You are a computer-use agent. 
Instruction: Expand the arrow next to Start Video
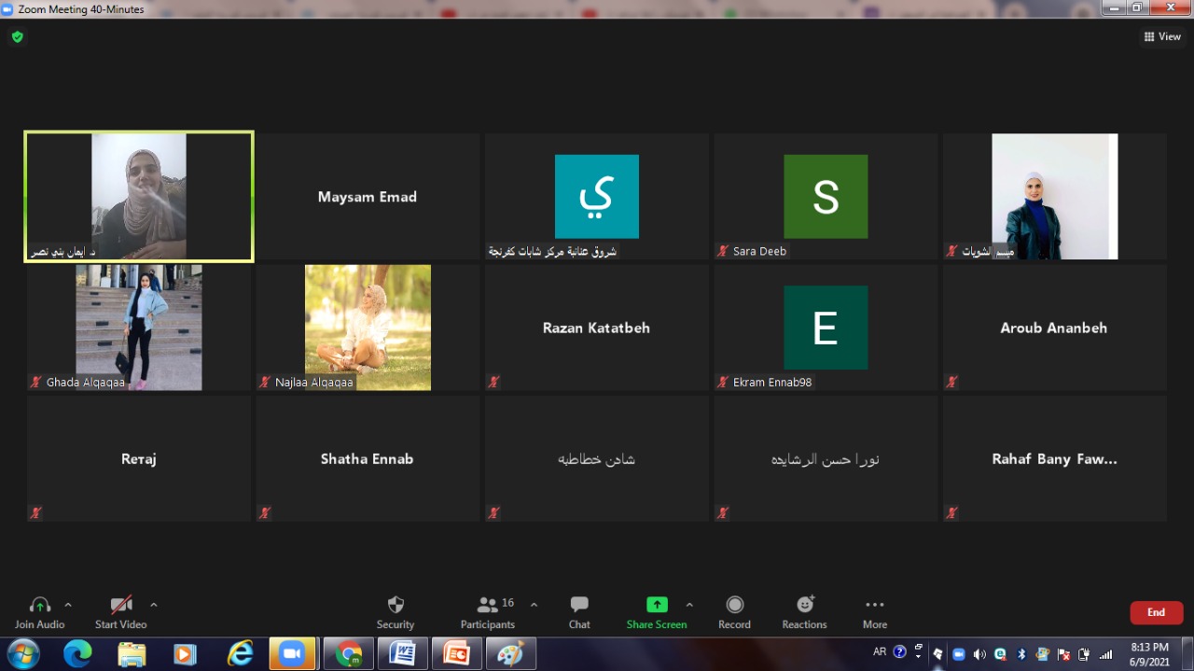pos(154,605)
